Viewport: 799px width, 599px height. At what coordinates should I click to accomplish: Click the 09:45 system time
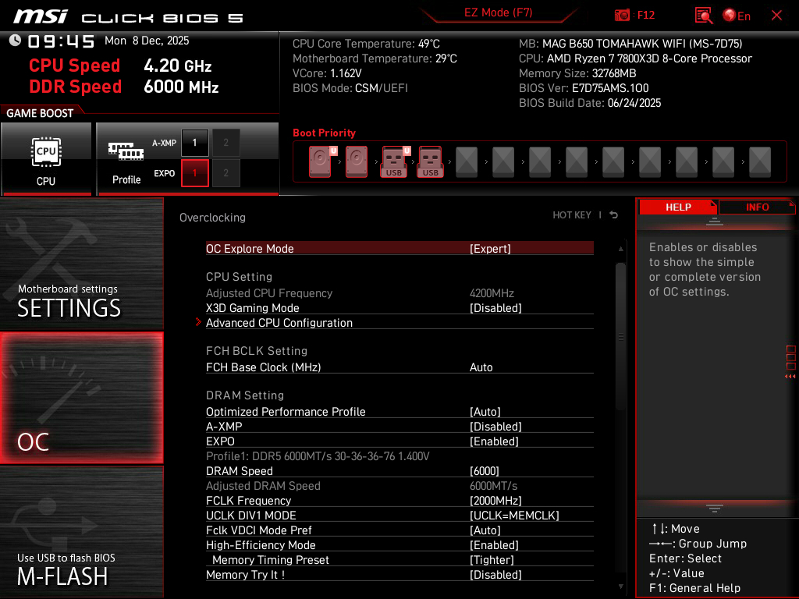(61, 41)
